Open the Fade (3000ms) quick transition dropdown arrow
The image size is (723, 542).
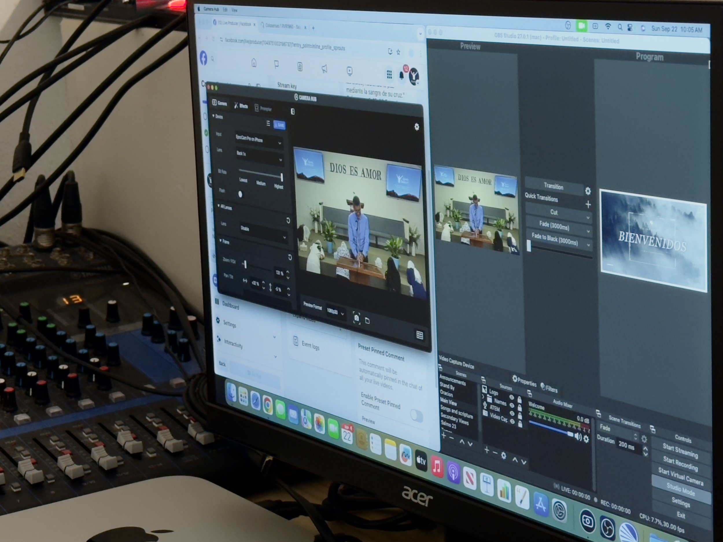click(x=588, y=232)
